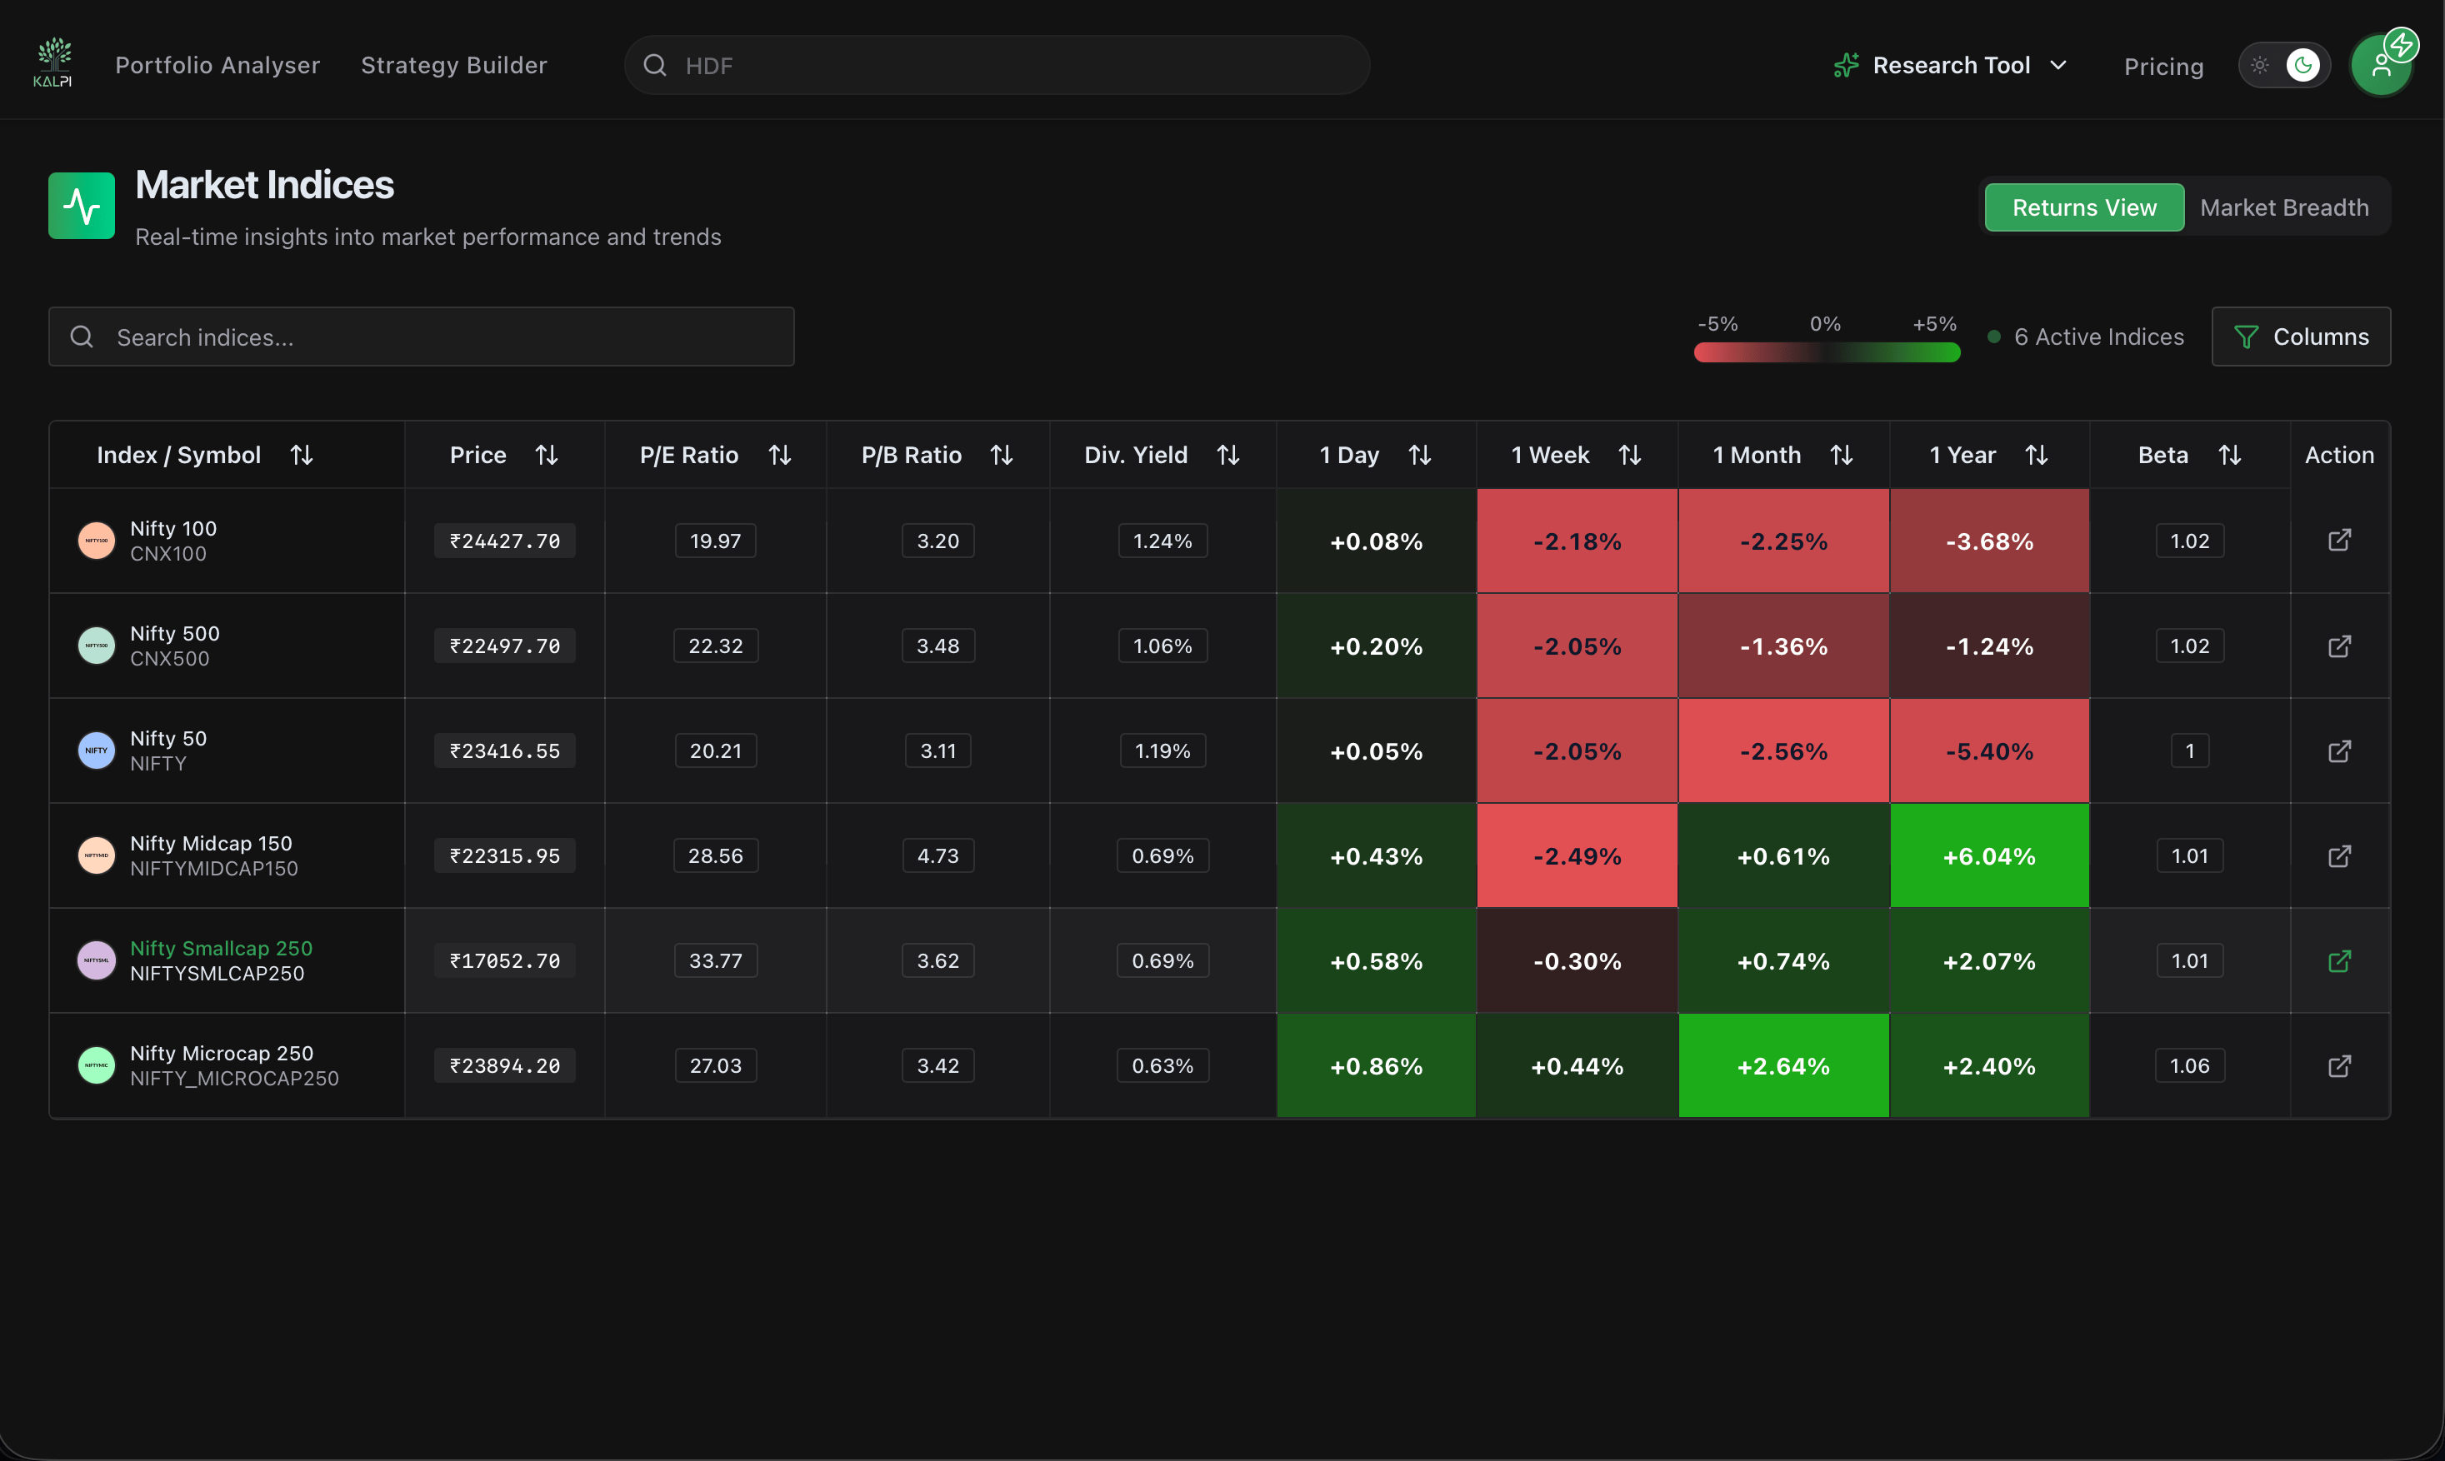Open external link for Nifty Midcap 150
The height and width of the screenshot is (1461, 2445).
(2340, 855)
